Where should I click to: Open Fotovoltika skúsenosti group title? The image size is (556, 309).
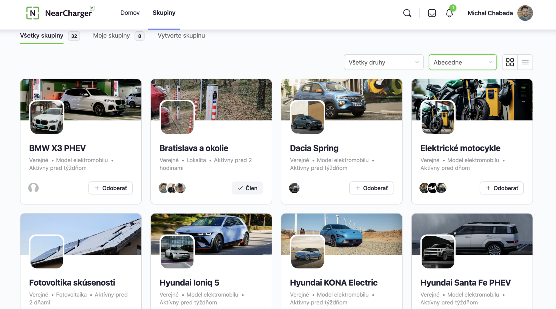[72, 283]
